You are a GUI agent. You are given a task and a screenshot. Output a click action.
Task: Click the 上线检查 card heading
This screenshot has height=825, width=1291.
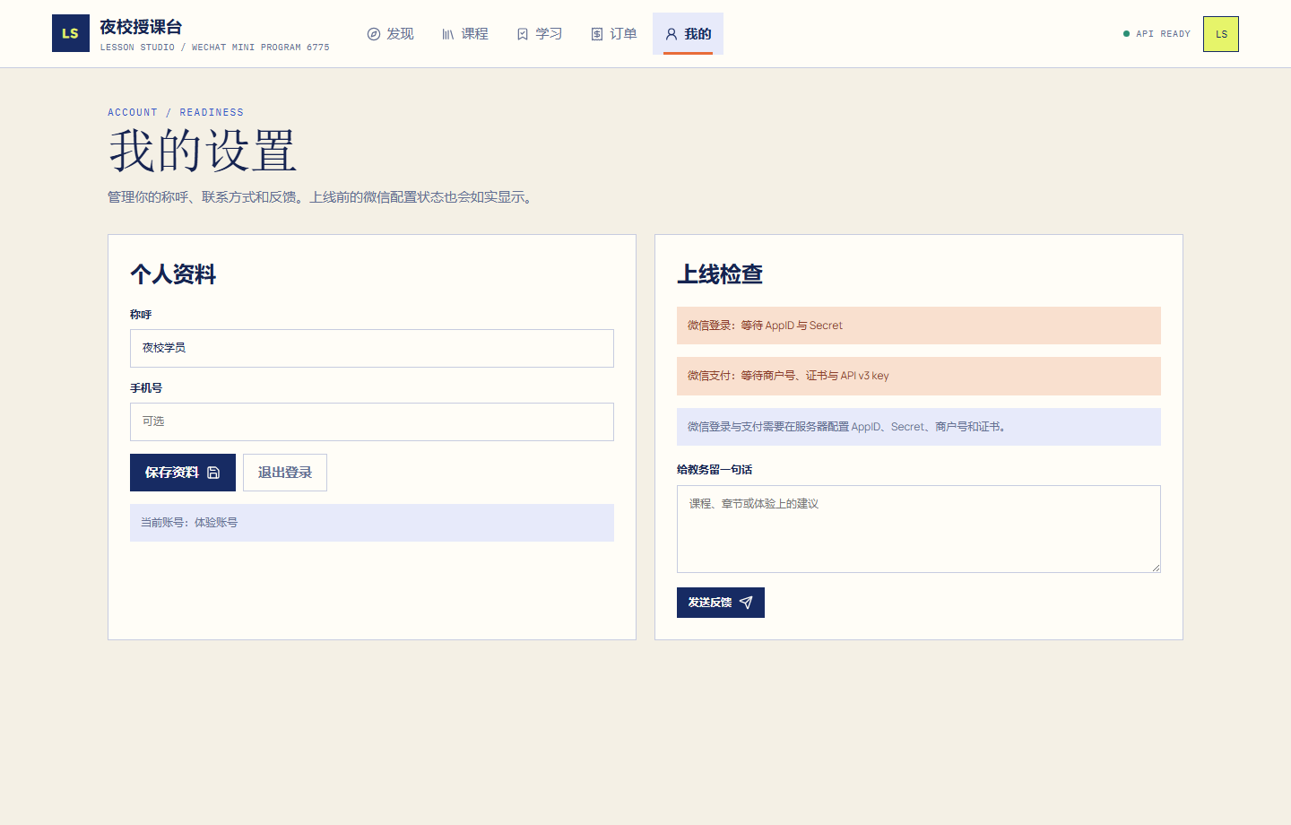pyautogui.click(x=720, y=274)
